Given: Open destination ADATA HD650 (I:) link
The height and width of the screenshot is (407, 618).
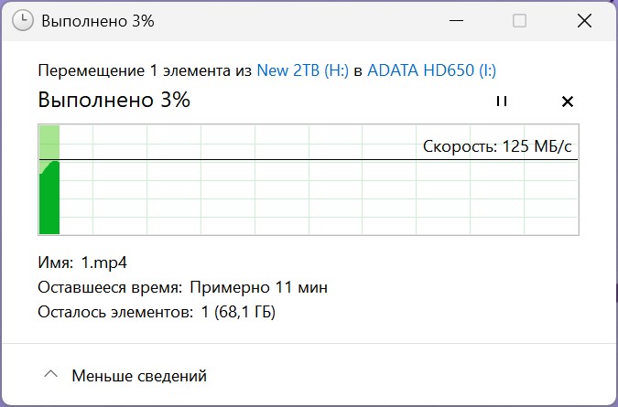Looking at the screenshot, I should tap(431, 70).
